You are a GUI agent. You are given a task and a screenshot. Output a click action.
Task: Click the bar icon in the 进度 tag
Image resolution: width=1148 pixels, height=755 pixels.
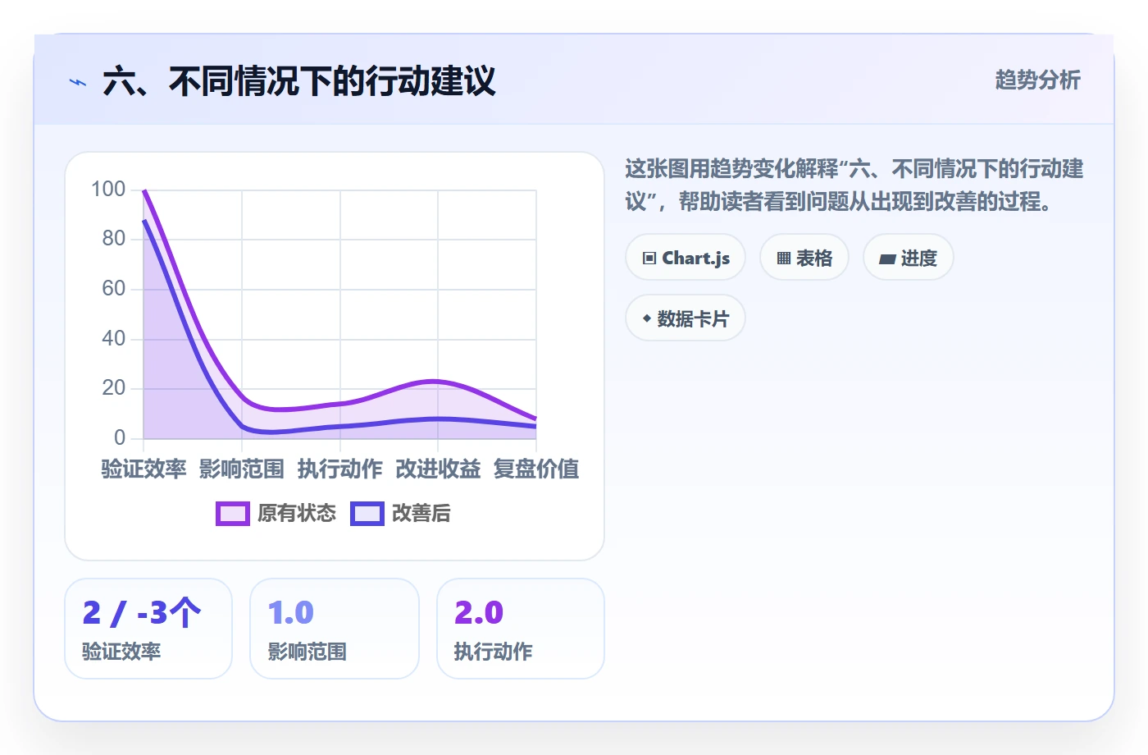tap(887, 259)
